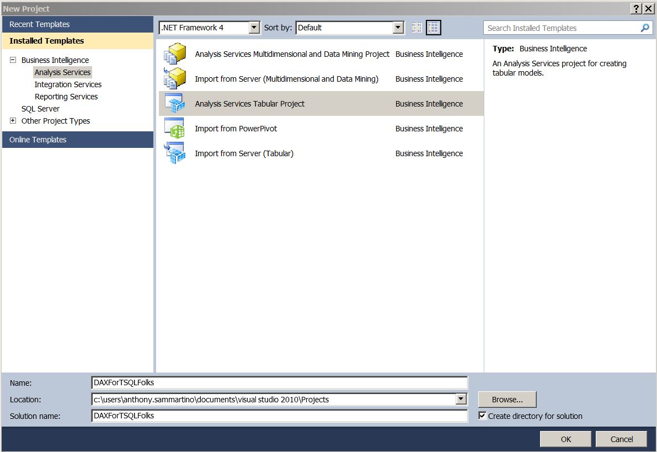Collapse the Business Intelligence tree node
Image resolution: width=657 pixels, height=452 pixels.
[x=13, y=60]
